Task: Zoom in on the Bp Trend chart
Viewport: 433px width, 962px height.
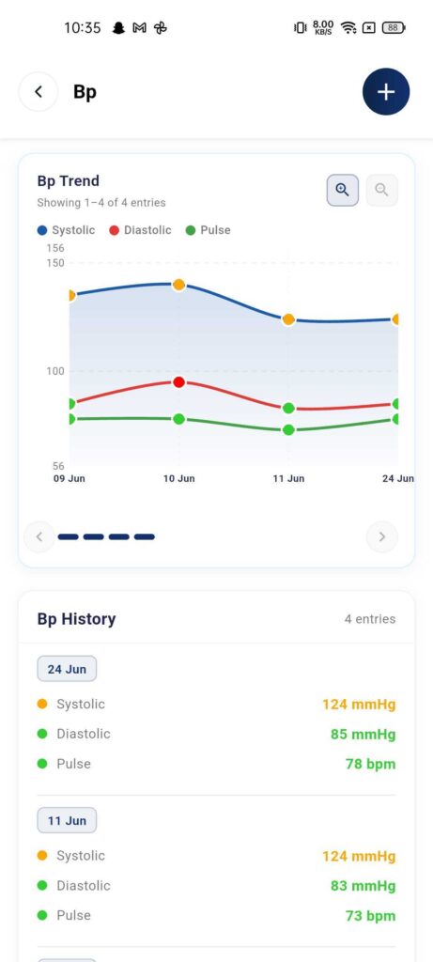Action: [x=342, y=190]
